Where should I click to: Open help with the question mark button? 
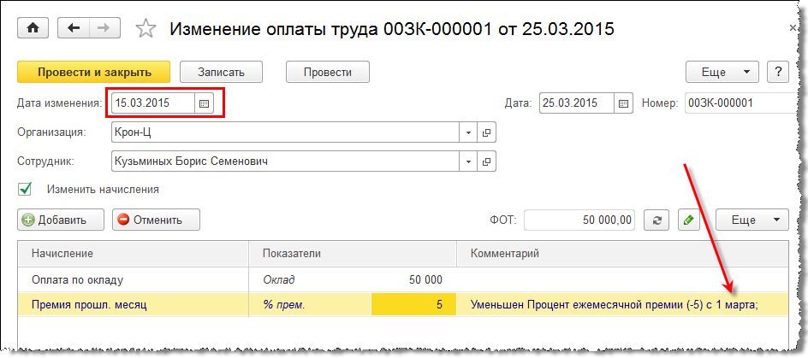(x=777, y=72)
